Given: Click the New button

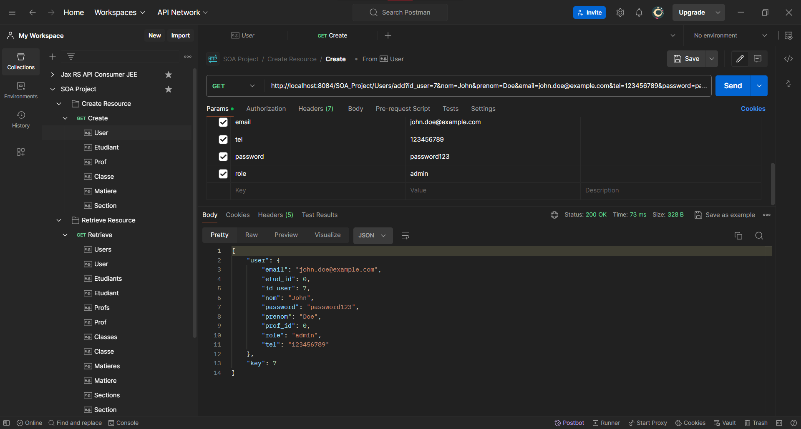Looking at the screenshot, I should pyautogui.click(x=155, y=35).
